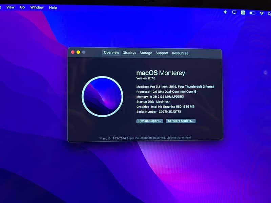Switch to the Resources tab
Viewport: 271px width, 203px height.
tap(180, 53)
